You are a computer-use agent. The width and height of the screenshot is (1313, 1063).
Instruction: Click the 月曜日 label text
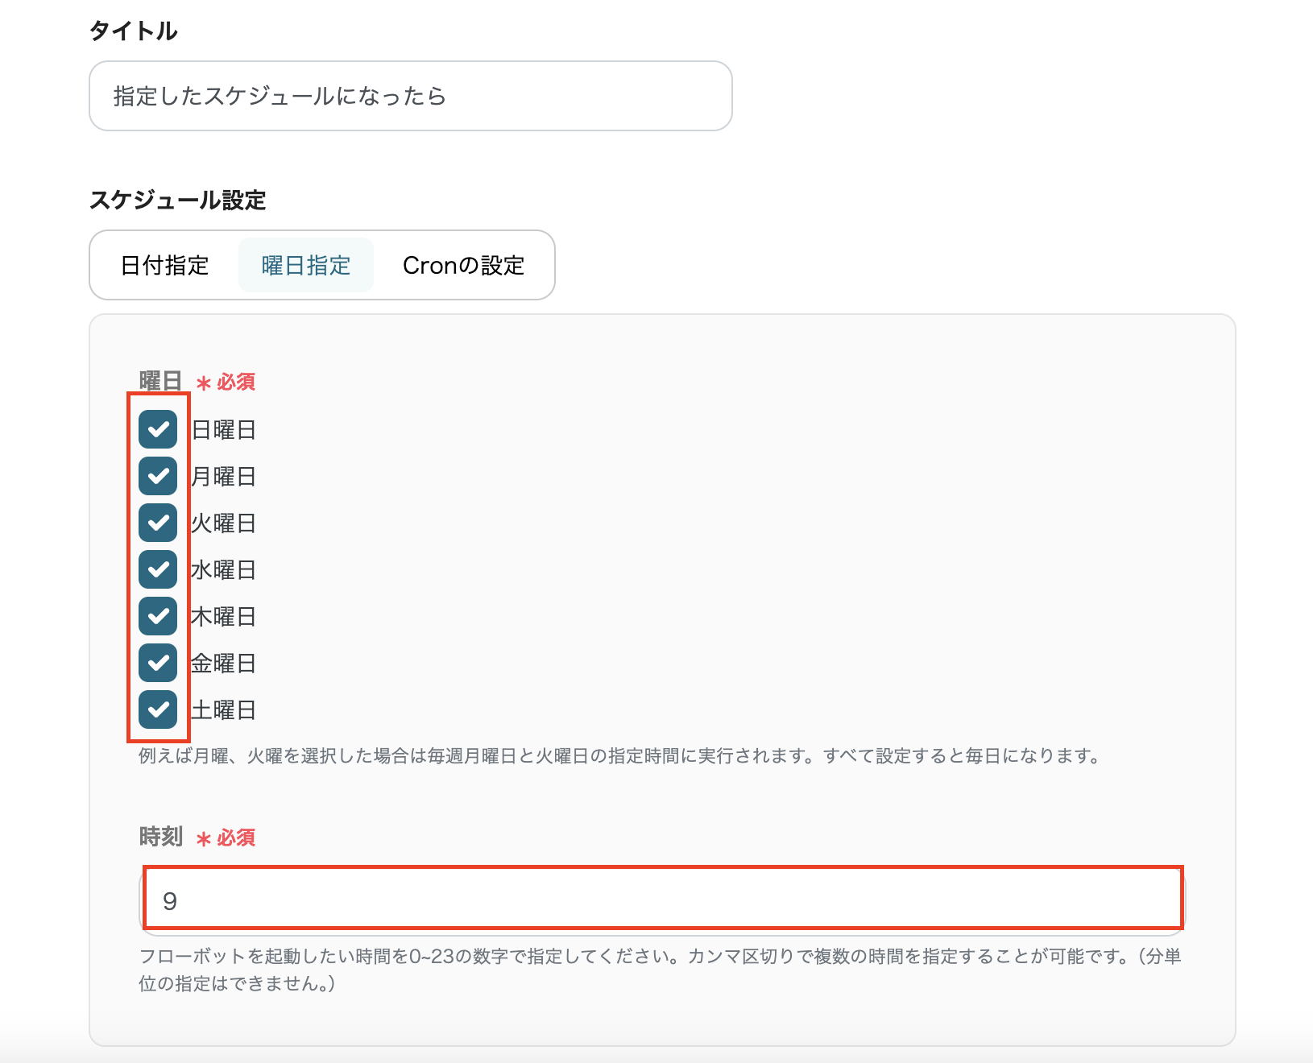point(223,477)
